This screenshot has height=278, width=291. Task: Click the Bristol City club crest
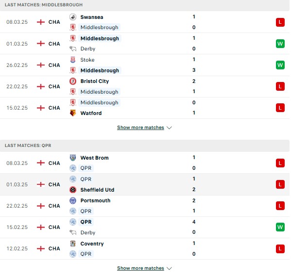pyautogui.click(x=73, y=81)
